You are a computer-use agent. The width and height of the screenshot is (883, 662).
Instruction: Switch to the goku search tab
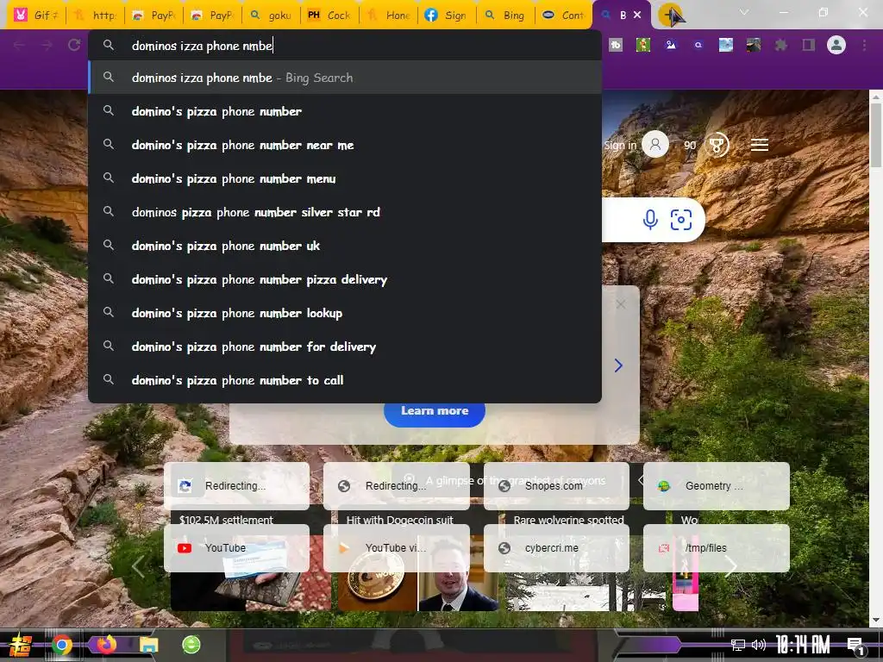(271, 16)
